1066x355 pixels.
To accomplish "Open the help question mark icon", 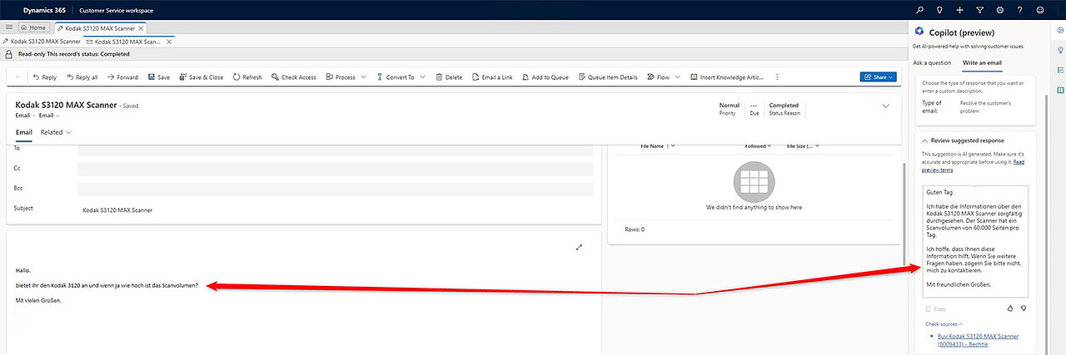I will point(1019,10).
